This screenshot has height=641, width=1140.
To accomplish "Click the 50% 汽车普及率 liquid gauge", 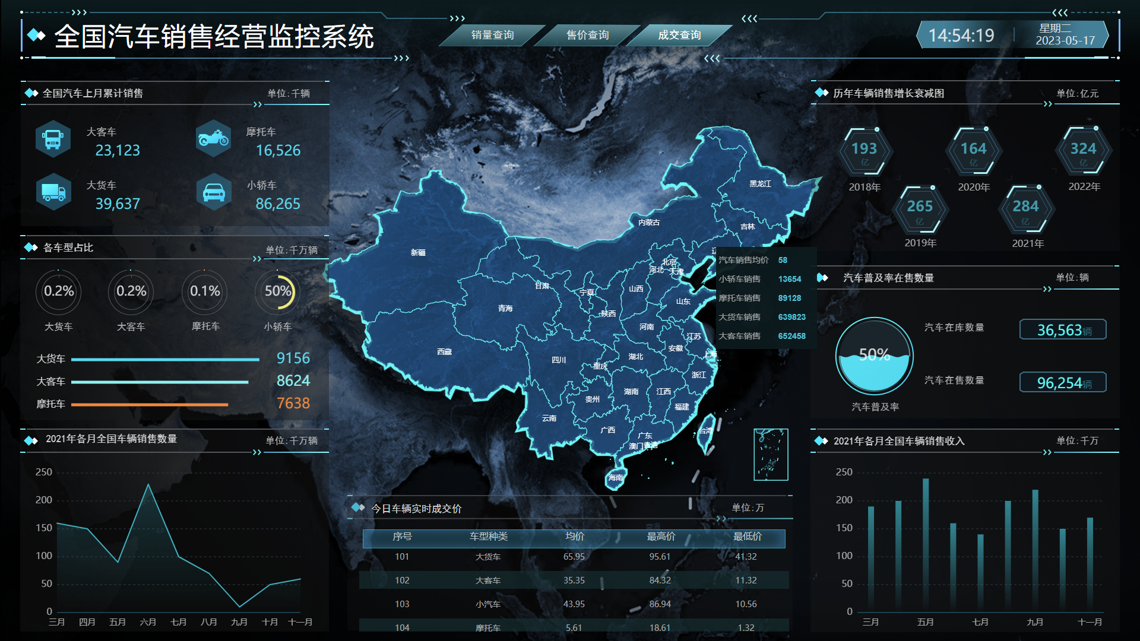I will pyautogui.click(x=875, y=356).
